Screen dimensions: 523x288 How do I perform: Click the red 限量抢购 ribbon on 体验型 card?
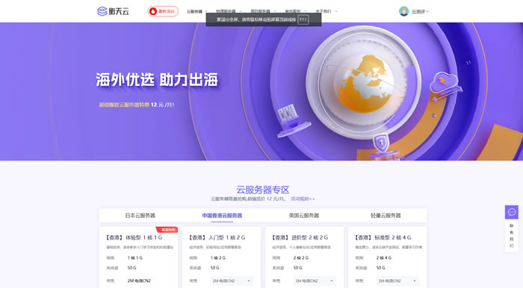coord(167,230)
